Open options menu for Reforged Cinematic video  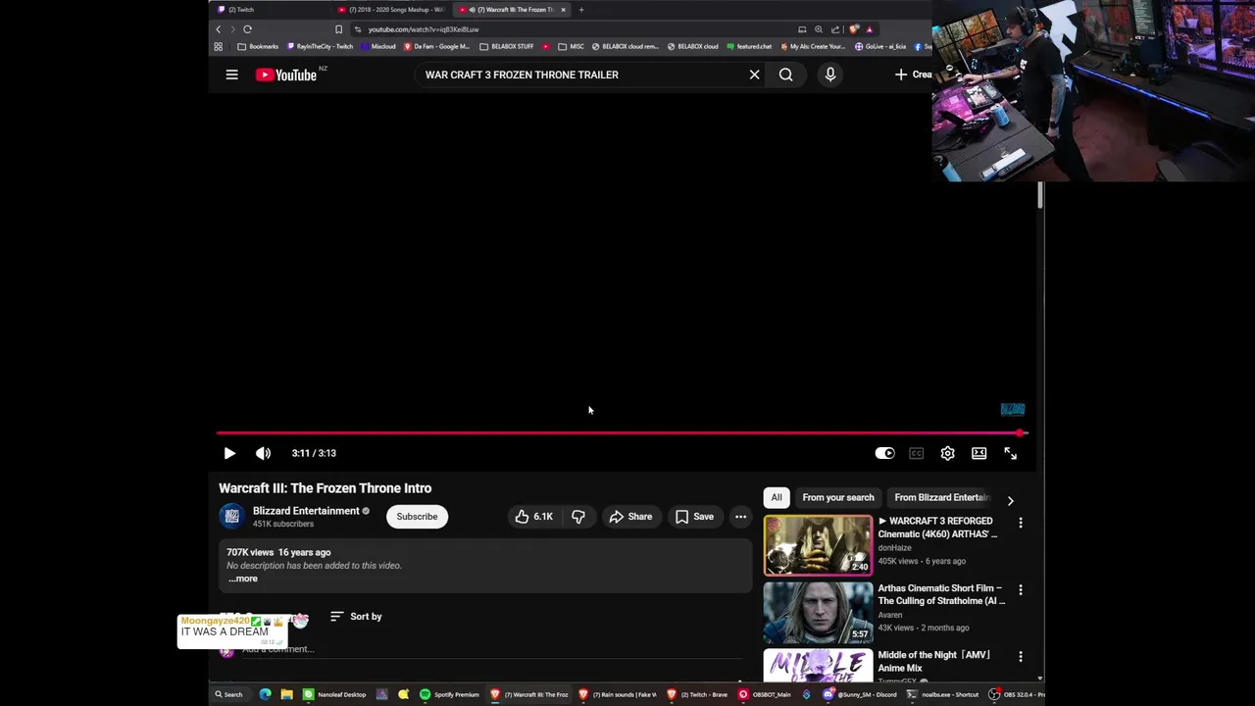point(1020,524)
